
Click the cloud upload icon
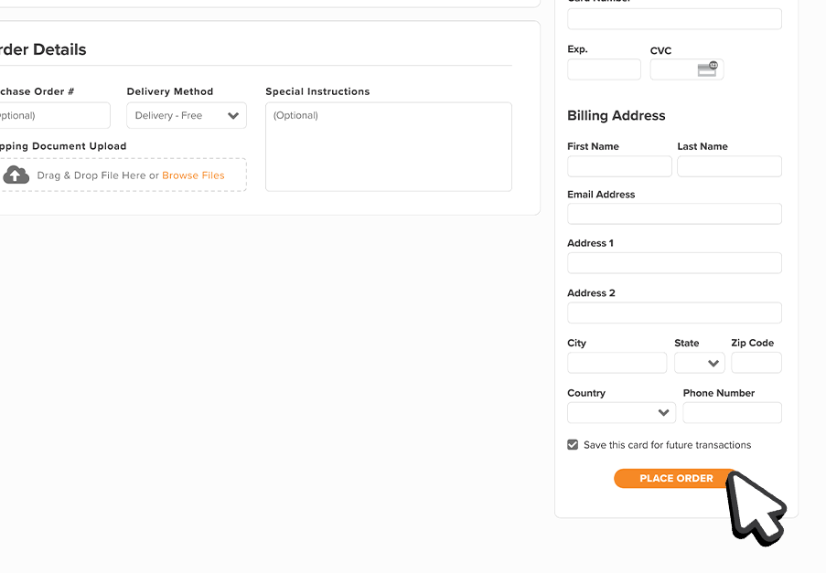coord(16,175)
